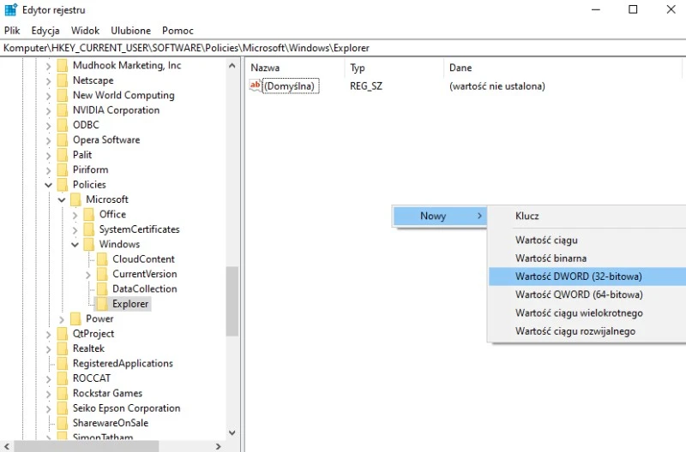686x452 pixels.
Task: Open the Edycja menu
Action: (45, 30)
